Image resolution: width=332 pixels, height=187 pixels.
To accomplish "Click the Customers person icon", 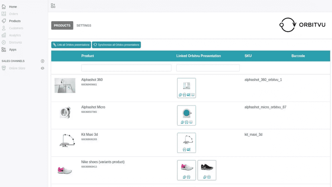I will [x=4, y=28].
